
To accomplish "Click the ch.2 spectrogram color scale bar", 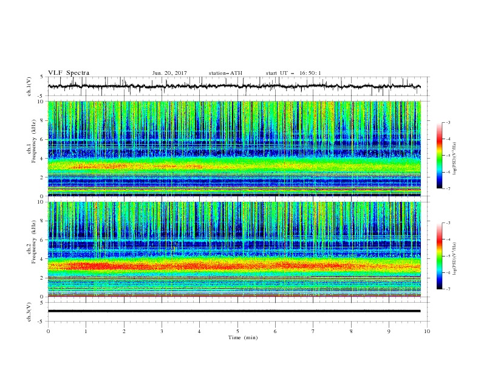I will tap(439, 256).
